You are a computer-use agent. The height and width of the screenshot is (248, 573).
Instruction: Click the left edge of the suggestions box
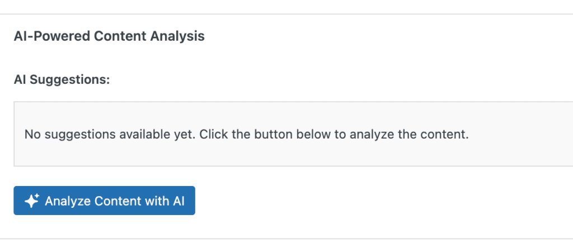click(x=14, y=134)
